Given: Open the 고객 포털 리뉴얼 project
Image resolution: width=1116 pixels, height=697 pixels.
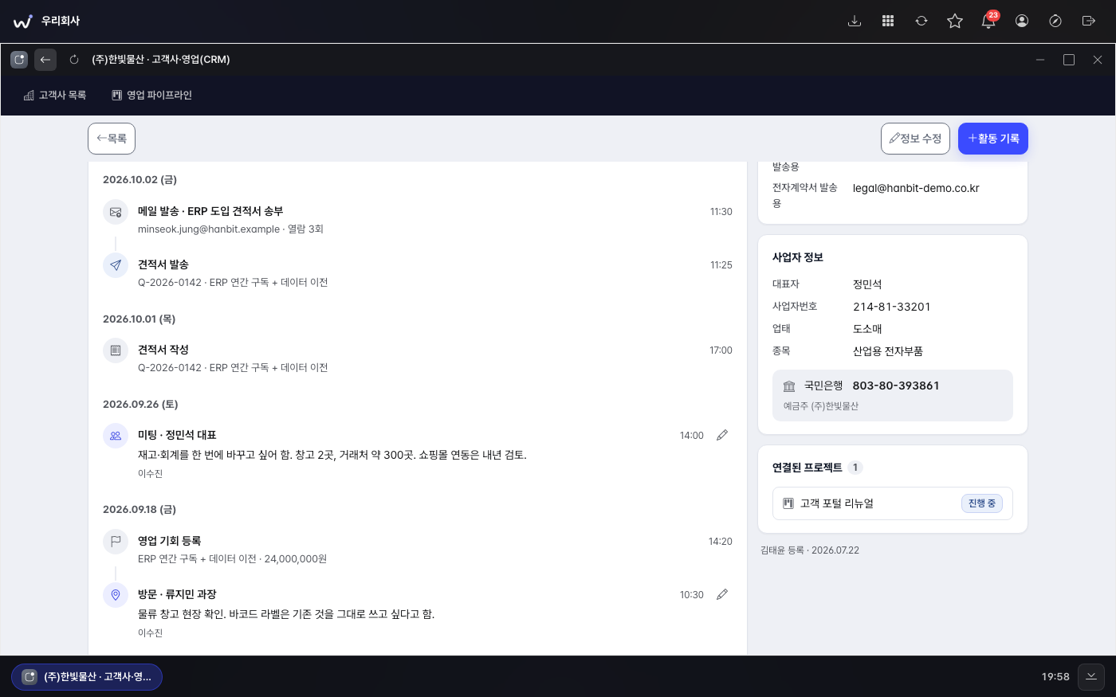Looking at the screenshot, I should tap(893, 503).
